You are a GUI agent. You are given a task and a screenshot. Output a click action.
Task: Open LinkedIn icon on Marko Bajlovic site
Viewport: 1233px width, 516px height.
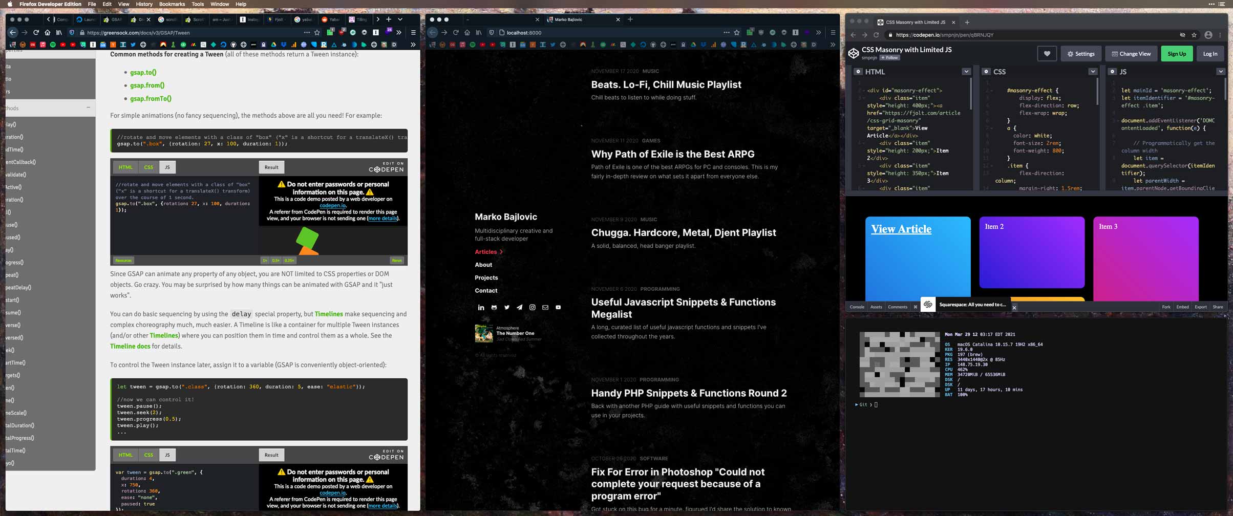click(481, 307)
